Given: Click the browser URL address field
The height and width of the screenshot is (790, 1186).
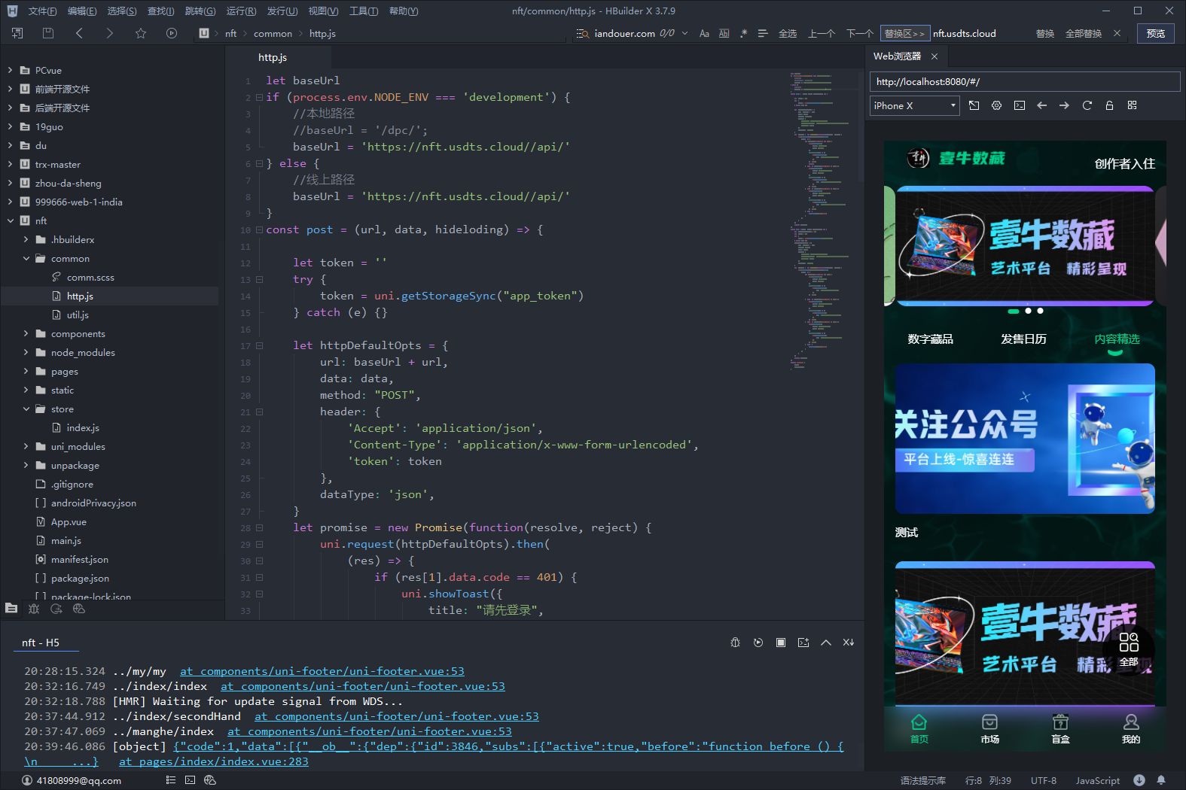Looking at the screenshot, I should (1025, 81).
